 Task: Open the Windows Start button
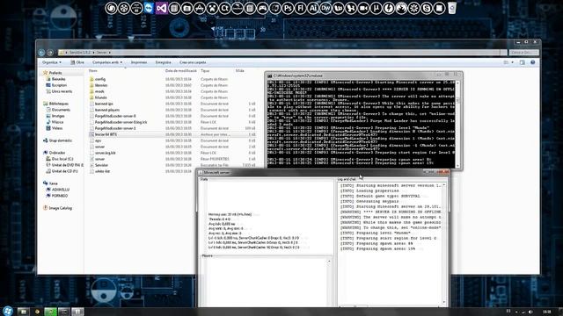tap(8, 311)
